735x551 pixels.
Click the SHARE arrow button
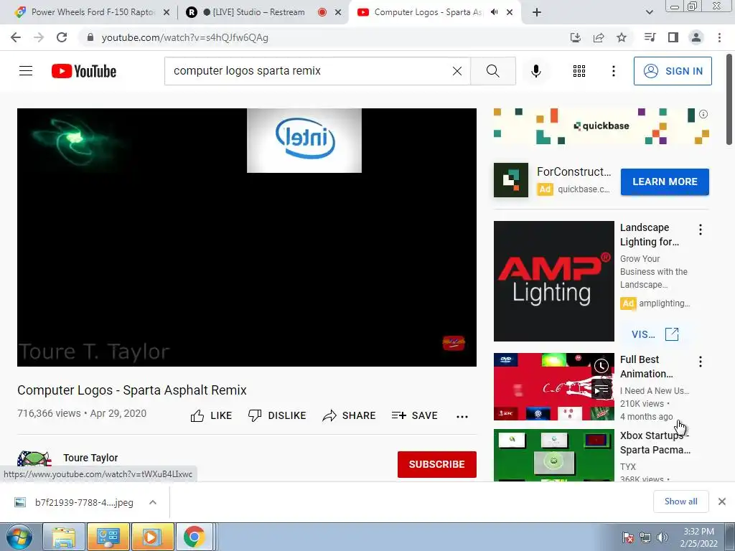pyautogui.click(x=350, y=415)
